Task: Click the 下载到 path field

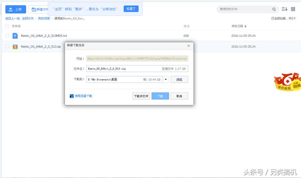Action: 125,79
